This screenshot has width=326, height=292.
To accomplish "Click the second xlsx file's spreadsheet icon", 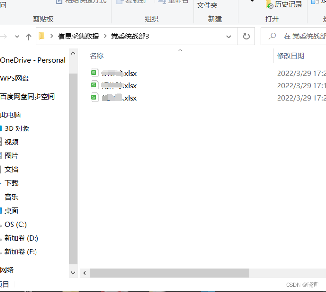I will coord(95,85).
